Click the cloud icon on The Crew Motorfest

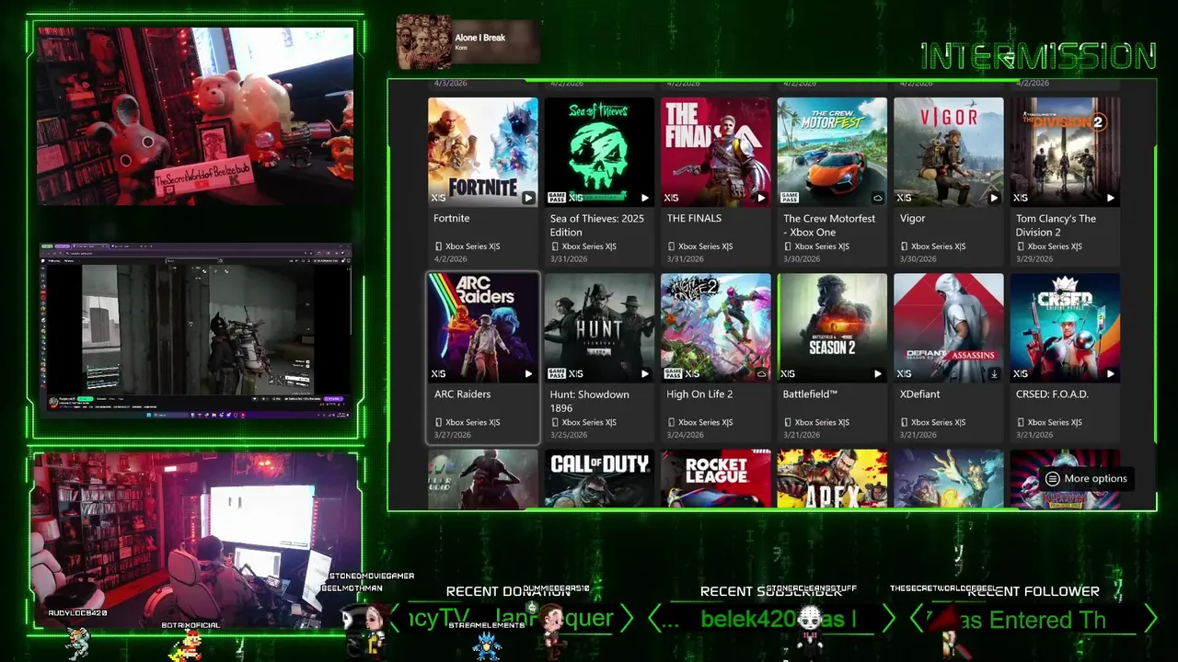pos(878,198)
